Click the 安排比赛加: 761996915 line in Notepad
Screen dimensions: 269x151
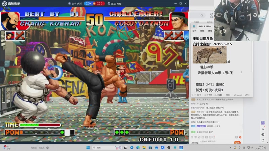[212, 44]
